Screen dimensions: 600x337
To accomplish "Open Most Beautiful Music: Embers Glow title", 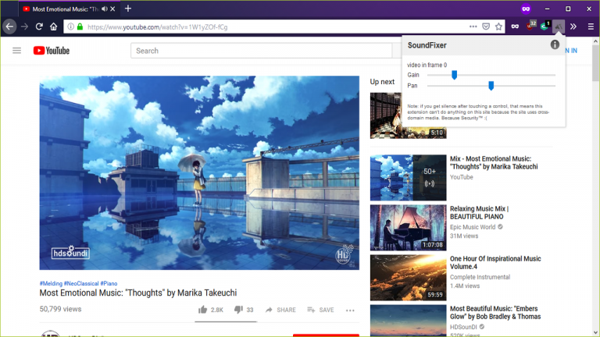I will click(x=495, y=313).
